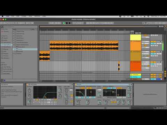167x125 pixels.
Task: Click the preview icon at browser bottom
Action: (5, 80)
